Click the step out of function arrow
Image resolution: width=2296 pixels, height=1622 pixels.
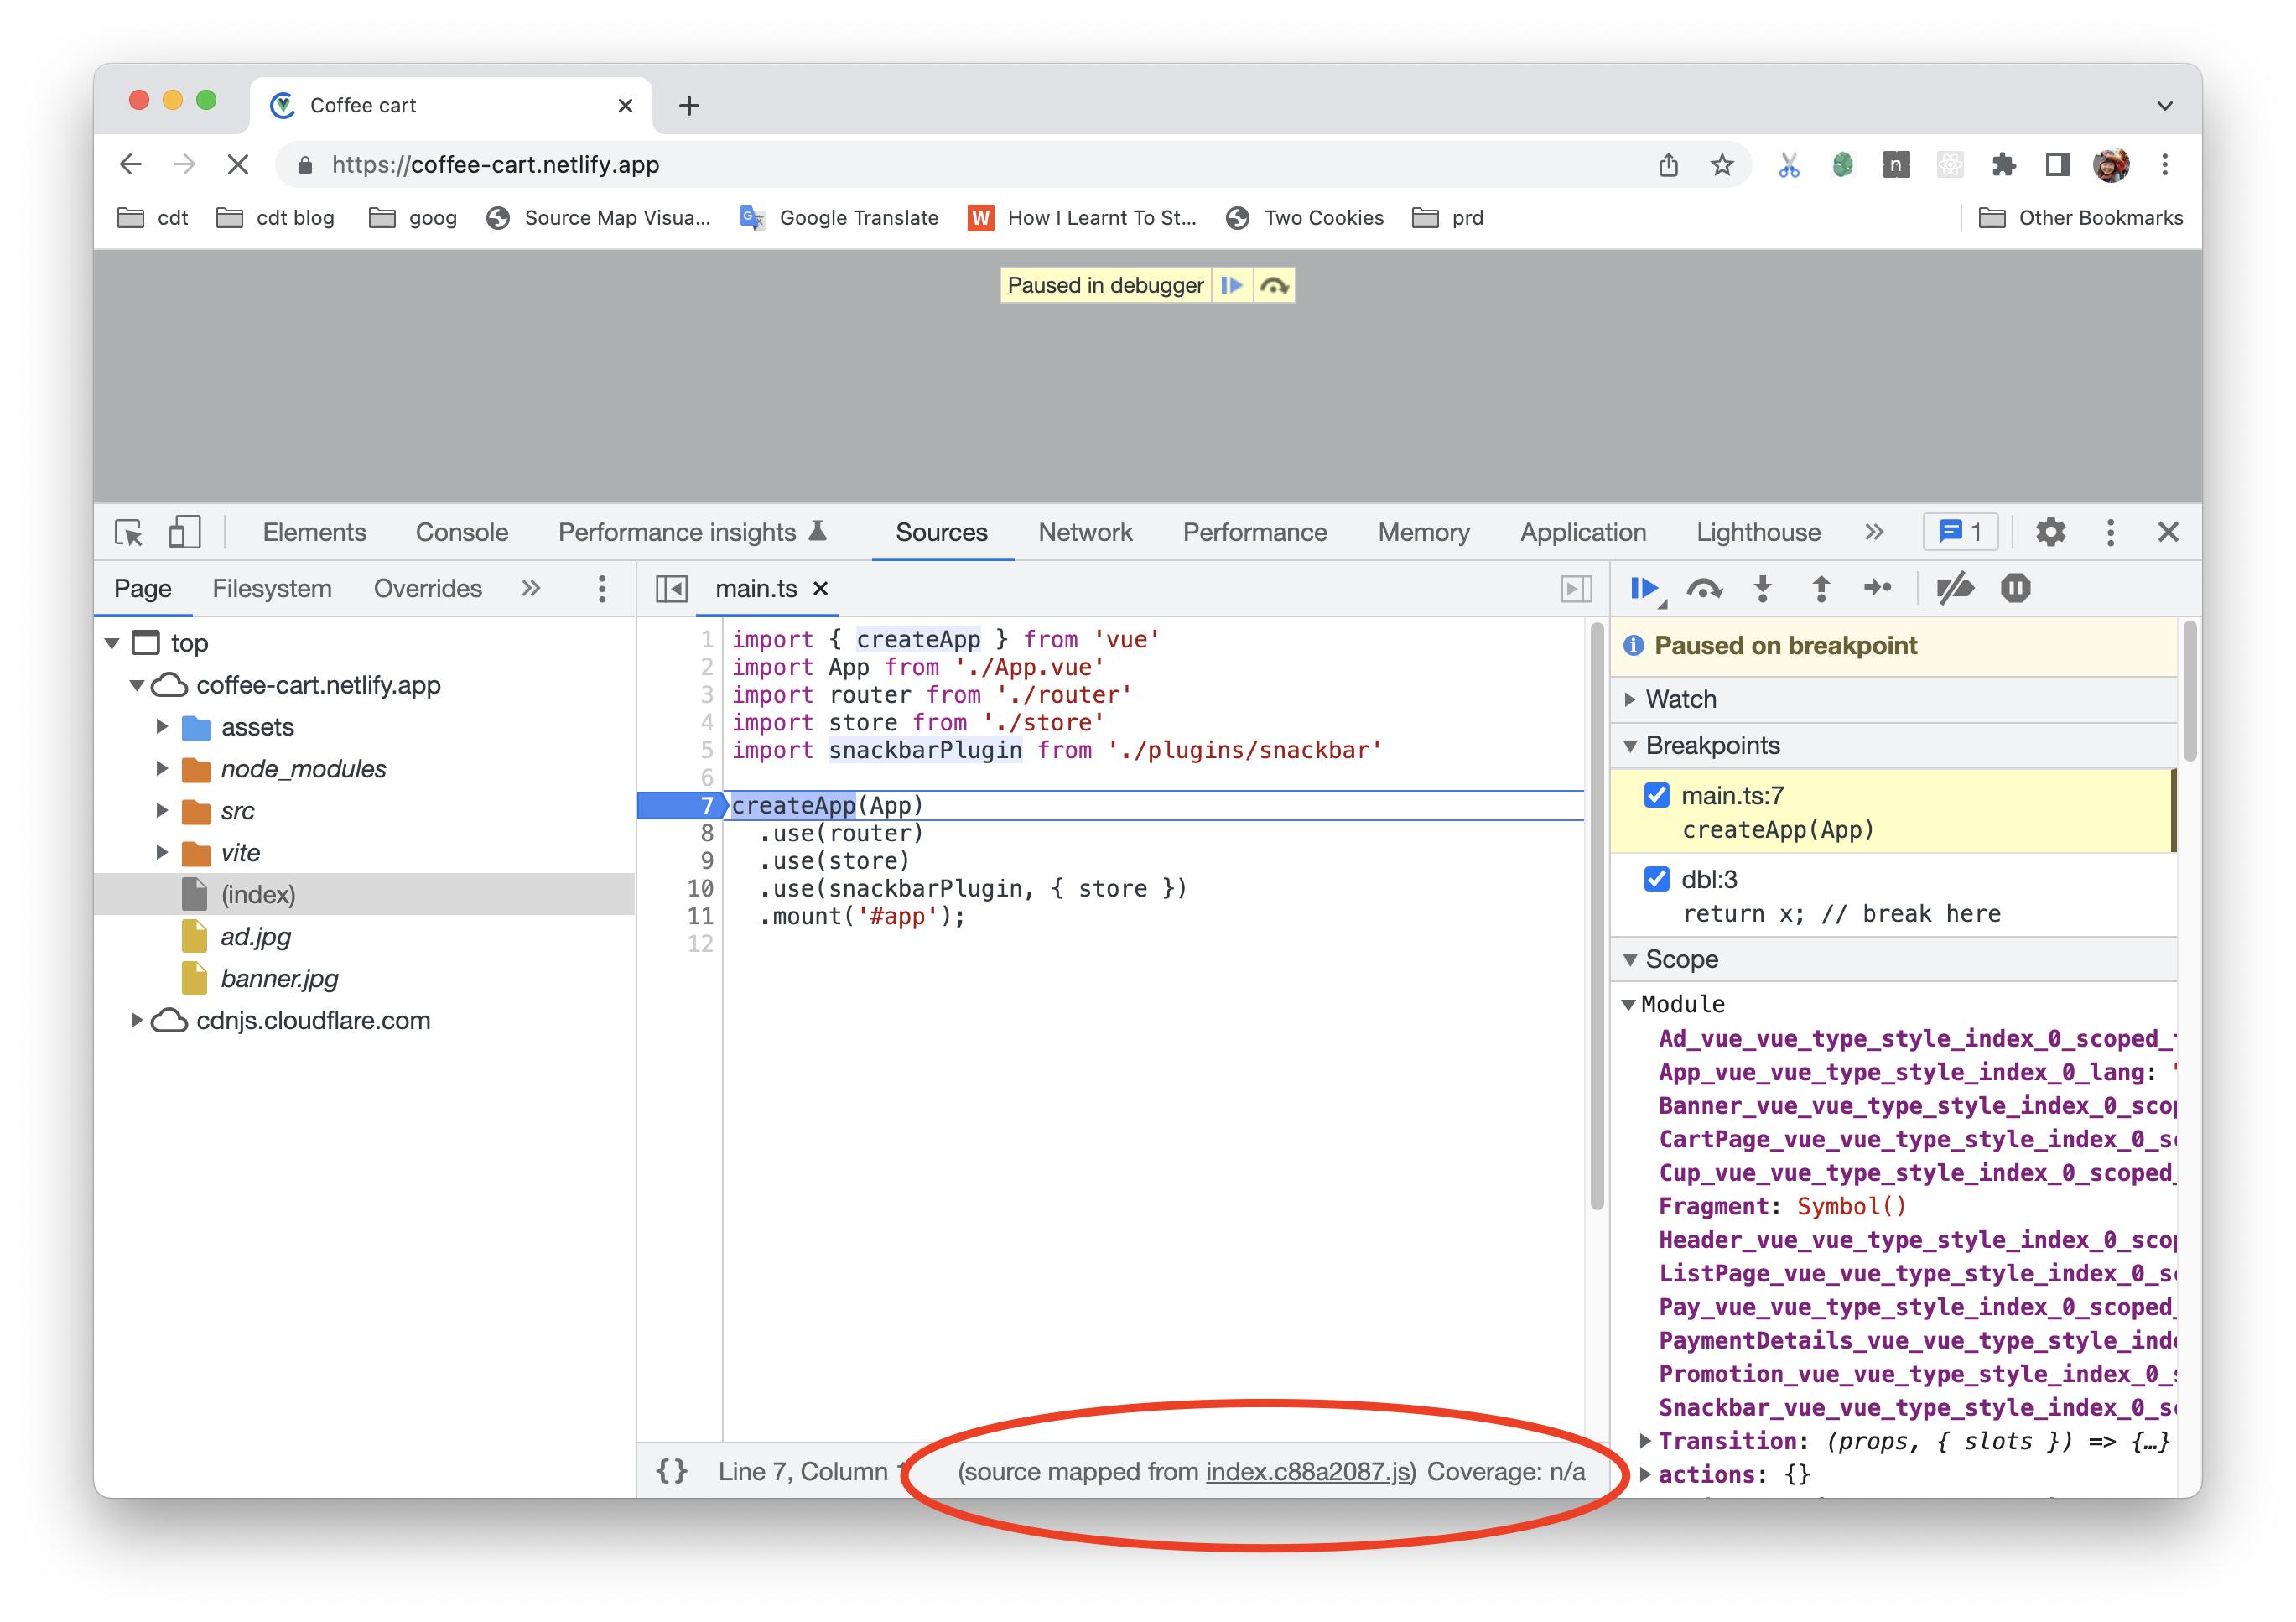pyautogui.click(x=1821, y=588)
